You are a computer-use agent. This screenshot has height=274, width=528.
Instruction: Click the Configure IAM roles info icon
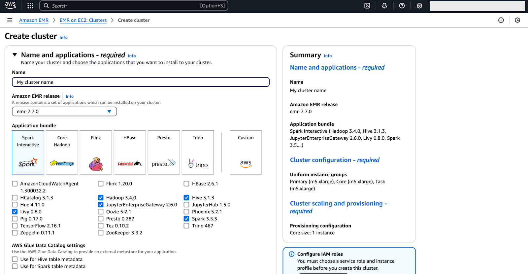point(292,254)
